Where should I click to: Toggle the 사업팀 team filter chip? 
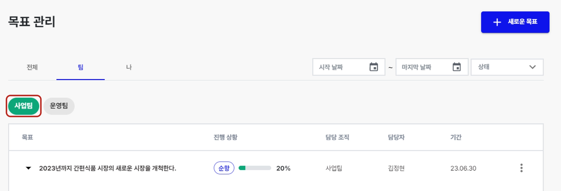(x=24, y=106)
